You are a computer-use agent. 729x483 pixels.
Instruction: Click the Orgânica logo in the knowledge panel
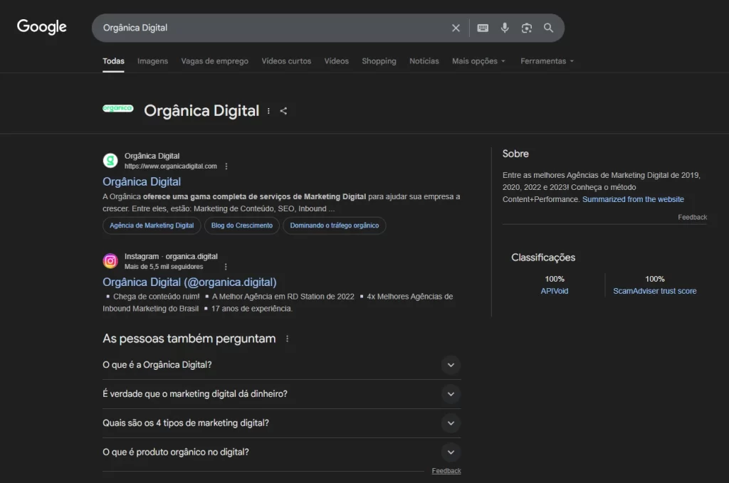[117, 109]
